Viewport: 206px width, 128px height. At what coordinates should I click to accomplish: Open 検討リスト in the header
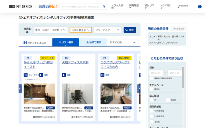pos(149,6)
